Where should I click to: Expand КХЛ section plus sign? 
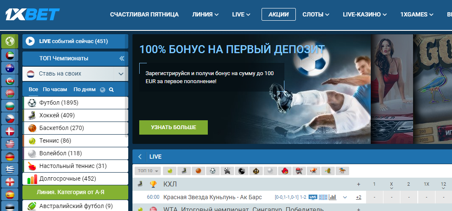click(x=358, y=184)
